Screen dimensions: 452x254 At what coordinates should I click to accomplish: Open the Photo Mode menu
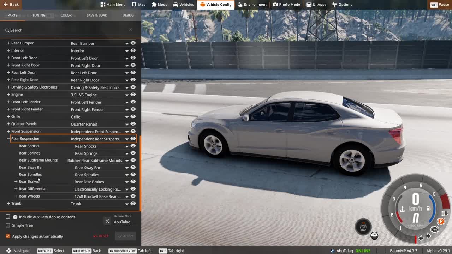point(286,5)
